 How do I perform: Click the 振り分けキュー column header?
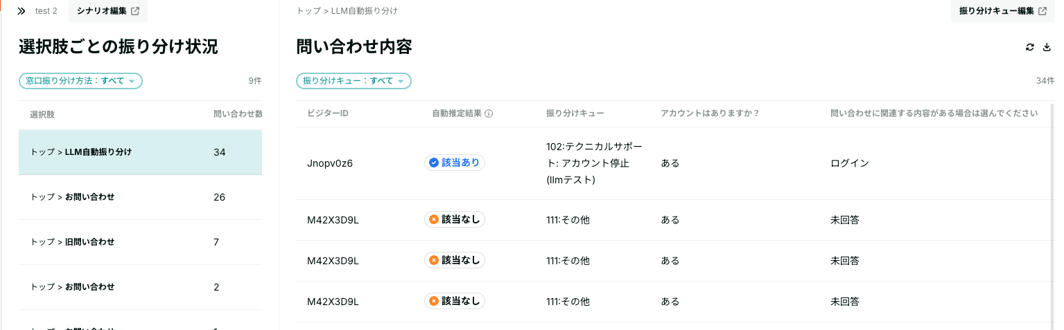pyautogui.click(x=575, y=113)
